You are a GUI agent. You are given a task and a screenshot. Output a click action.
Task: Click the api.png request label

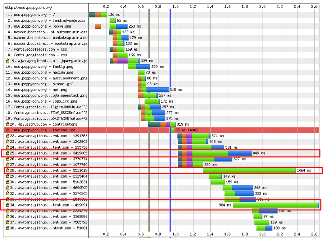pos(36,90)
